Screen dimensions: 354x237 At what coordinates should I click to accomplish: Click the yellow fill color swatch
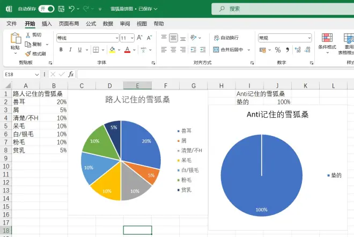tap(112, 50)
